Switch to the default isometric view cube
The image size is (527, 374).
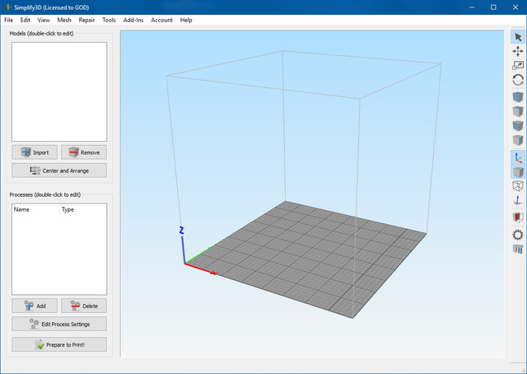(x=518, y=97)
